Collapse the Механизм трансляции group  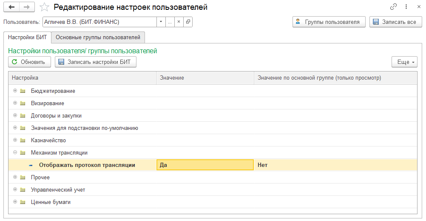point(15,152)
